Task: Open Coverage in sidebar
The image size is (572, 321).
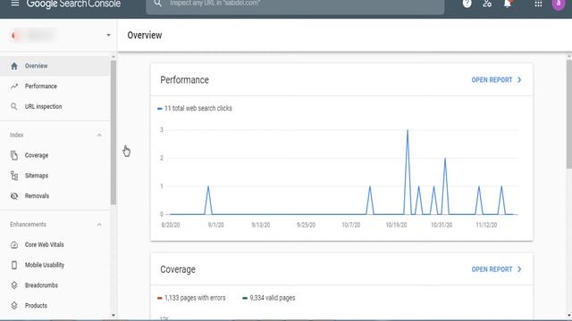Action: coord(55,155)
